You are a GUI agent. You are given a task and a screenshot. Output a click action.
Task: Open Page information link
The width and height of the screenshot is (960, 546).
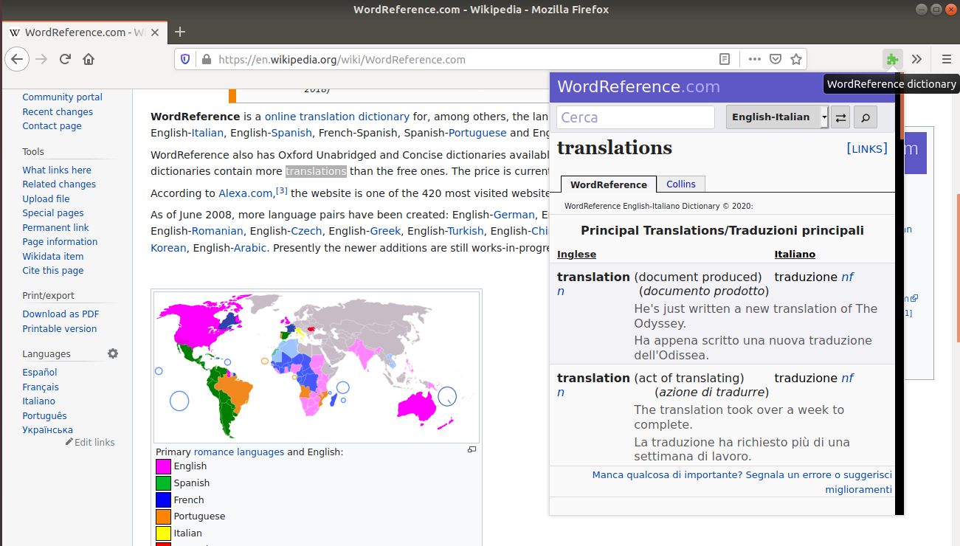60,242
